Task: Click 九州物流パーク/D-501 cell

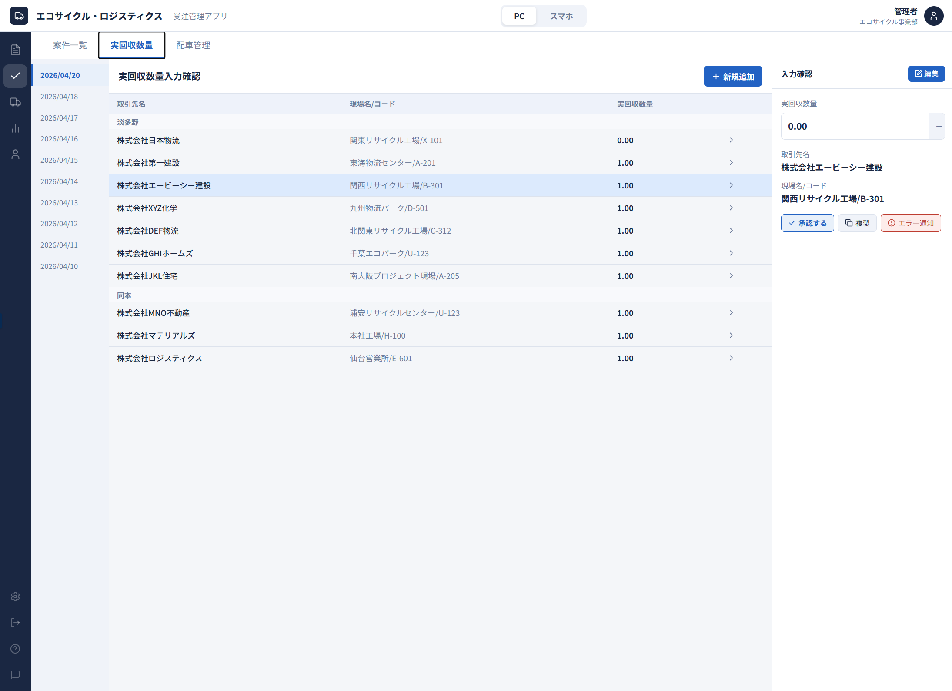Action: [389, 208]
